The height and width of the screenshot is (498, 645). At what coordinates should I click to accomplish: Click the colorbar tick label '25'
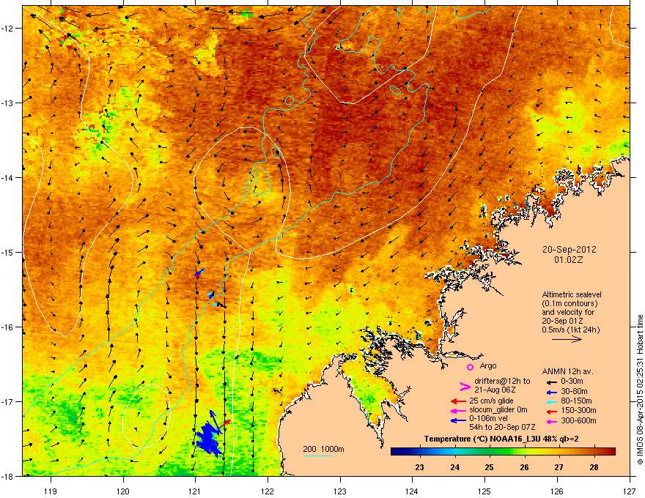pos(489,467)
